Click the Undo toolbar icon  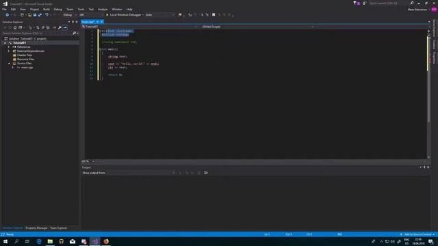point(47,15)
